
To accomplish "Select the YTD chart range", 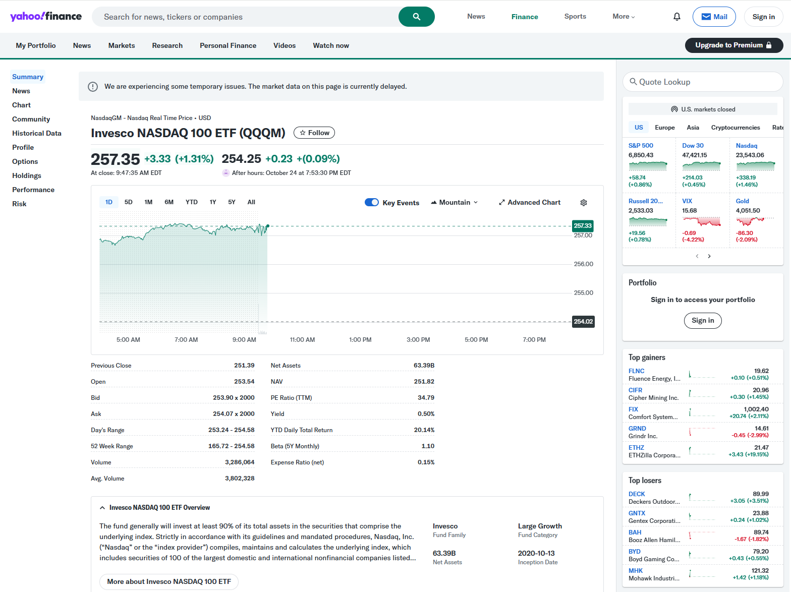I will [x=191, y=202].
